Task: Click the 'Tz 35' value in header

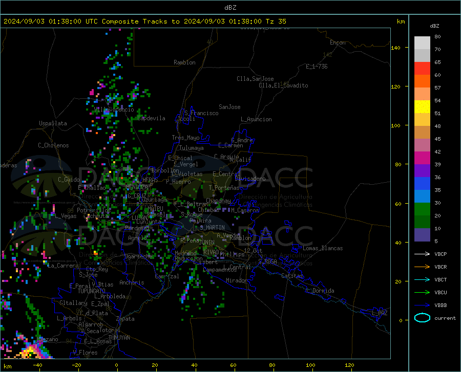Action: coord(276,21)
